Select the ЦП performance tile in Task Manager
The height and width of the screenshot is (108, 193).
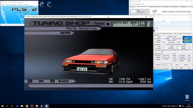[140, 12]
